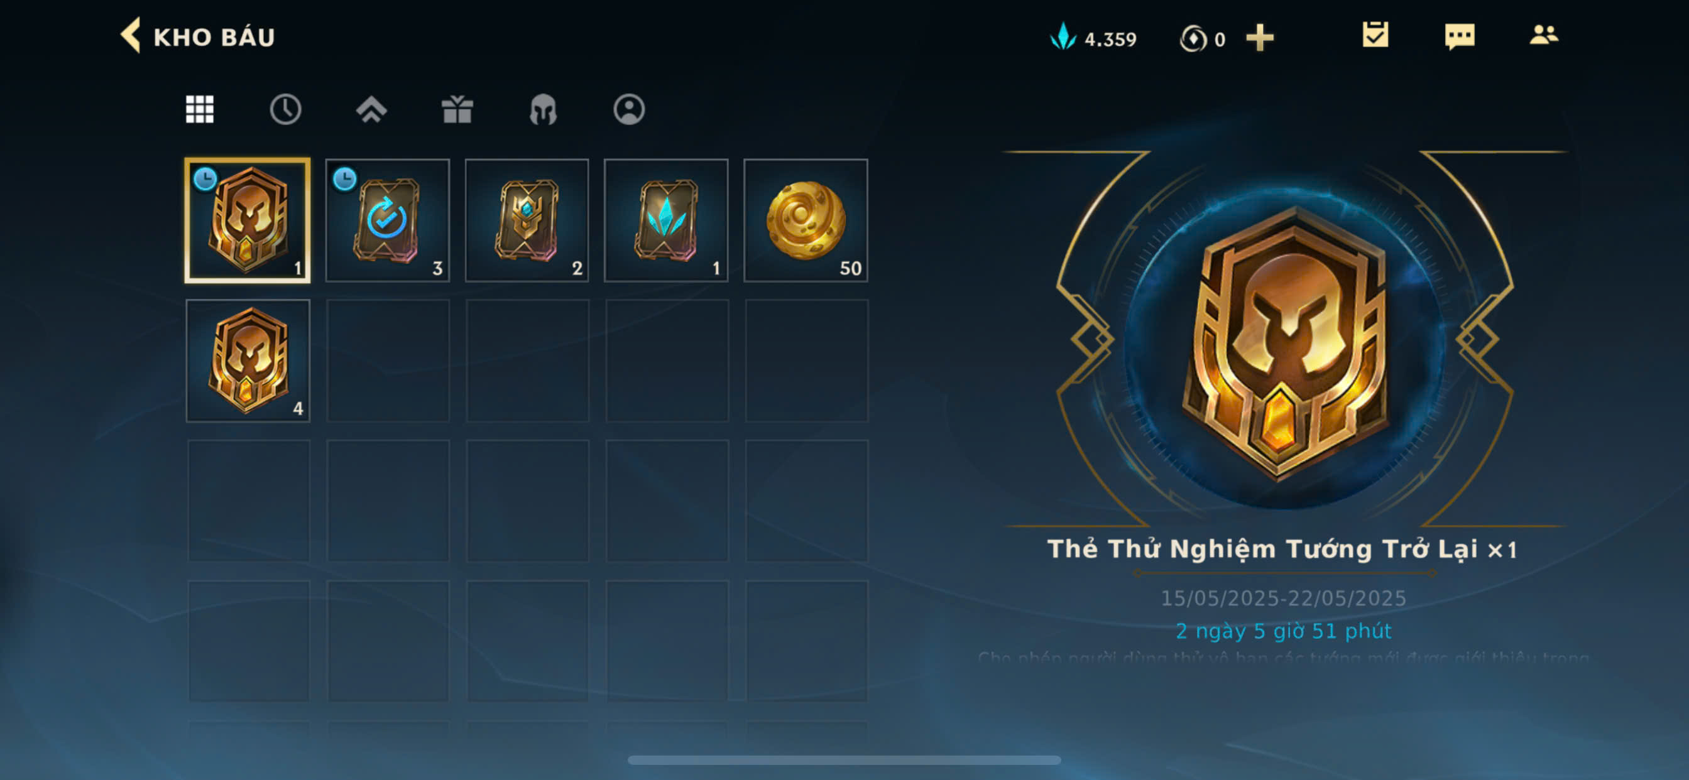Image resolution: width=1689 pixels, height=780 pixels.
Task: Open the friends list icon
Action: pos(1543,35)
